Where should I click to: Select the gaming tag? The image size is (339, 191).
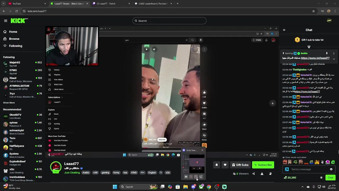[105, 172]
